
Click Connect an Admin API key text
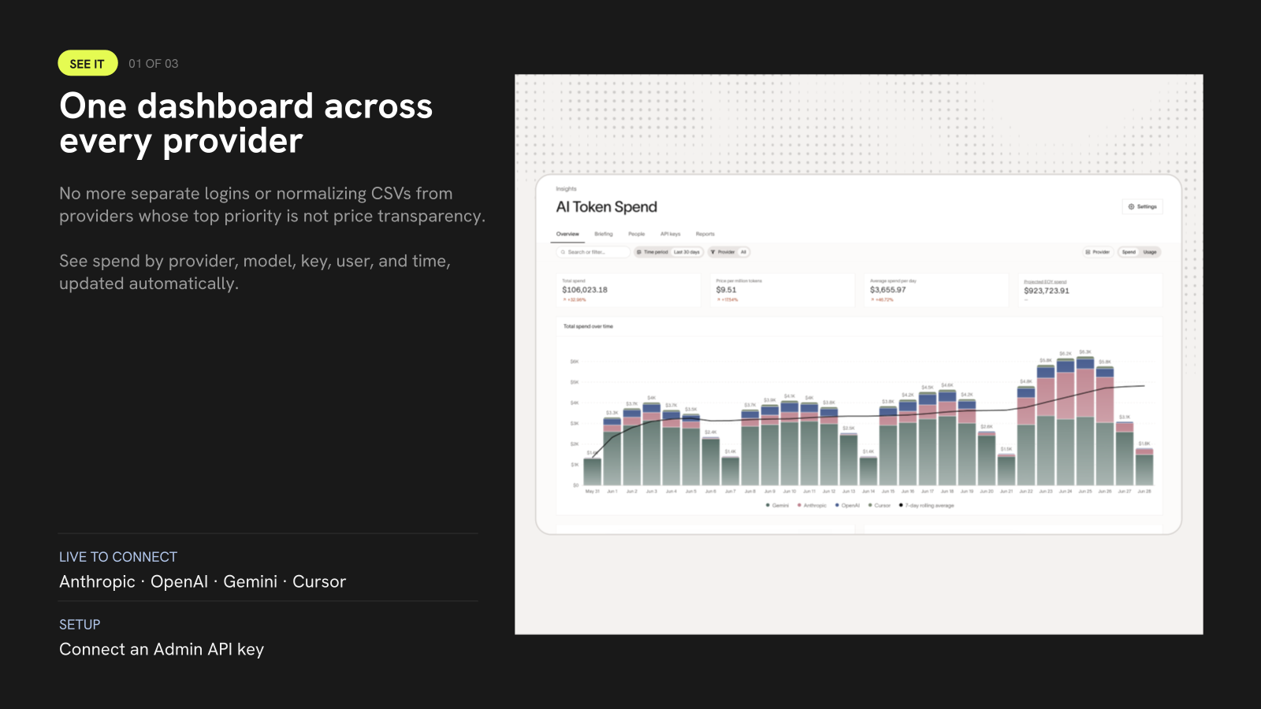coord(162,649)
